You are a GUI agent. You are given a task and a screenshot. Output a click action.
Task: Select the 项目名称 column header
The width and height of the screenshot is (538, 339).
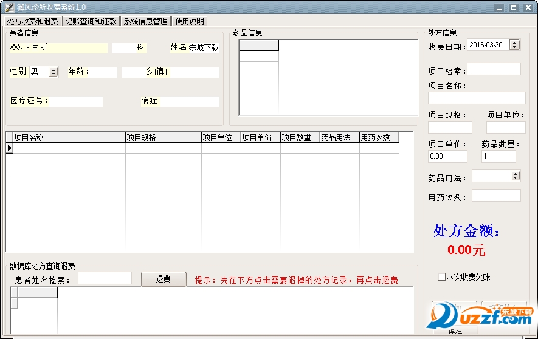pyautogui.click(x=69, y=137)
